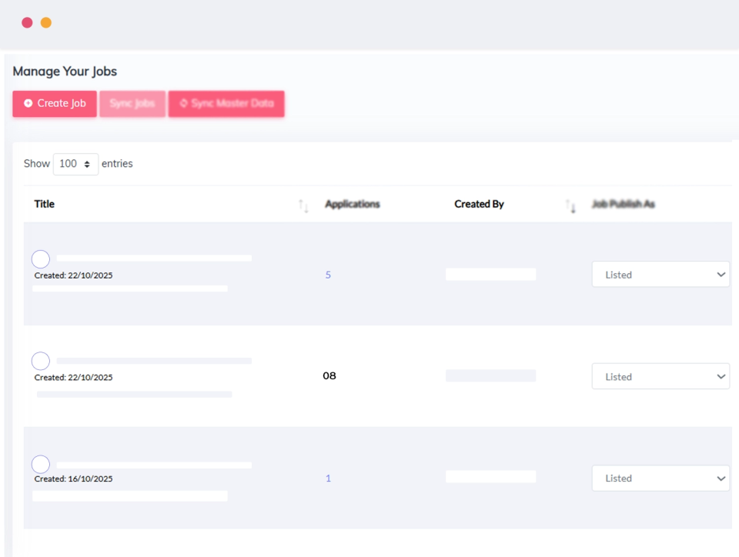Open the Listed dropdown on the third job row
The height and width of the screenshot is (557, 739).
point(660,478)
